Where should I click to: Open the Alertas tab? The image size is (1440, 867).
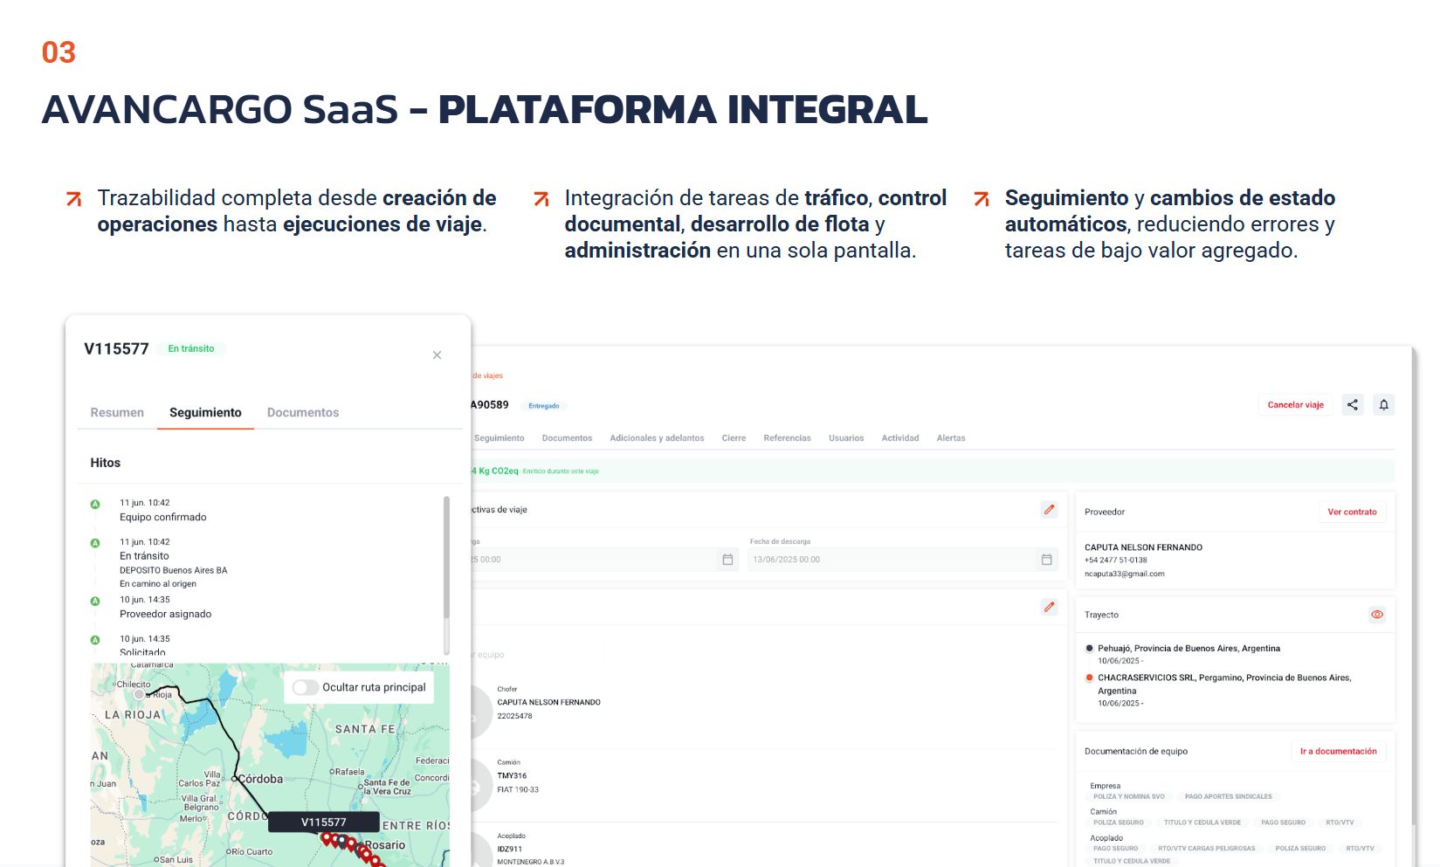(951, 437)
